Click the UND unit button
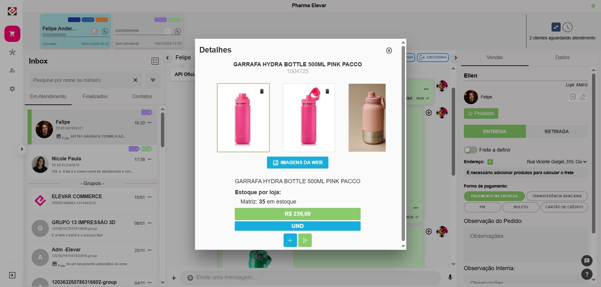 click(x=298, y=226)
